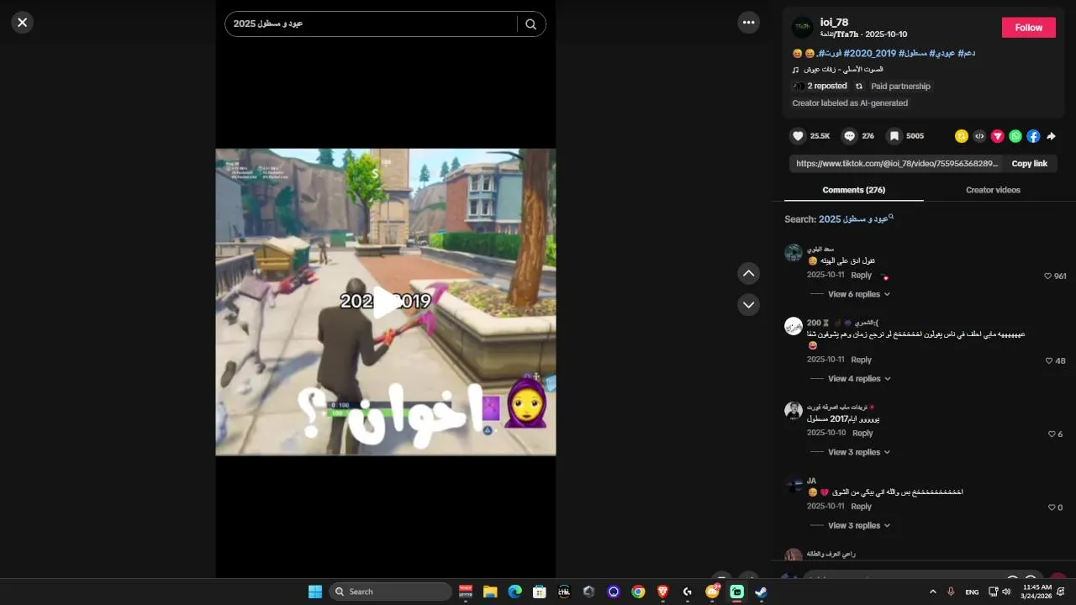The image size is (1076, 605).
Task: Go to next video with down arrow
Action: [748, 304]
